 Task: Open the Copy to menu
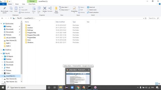39,10
